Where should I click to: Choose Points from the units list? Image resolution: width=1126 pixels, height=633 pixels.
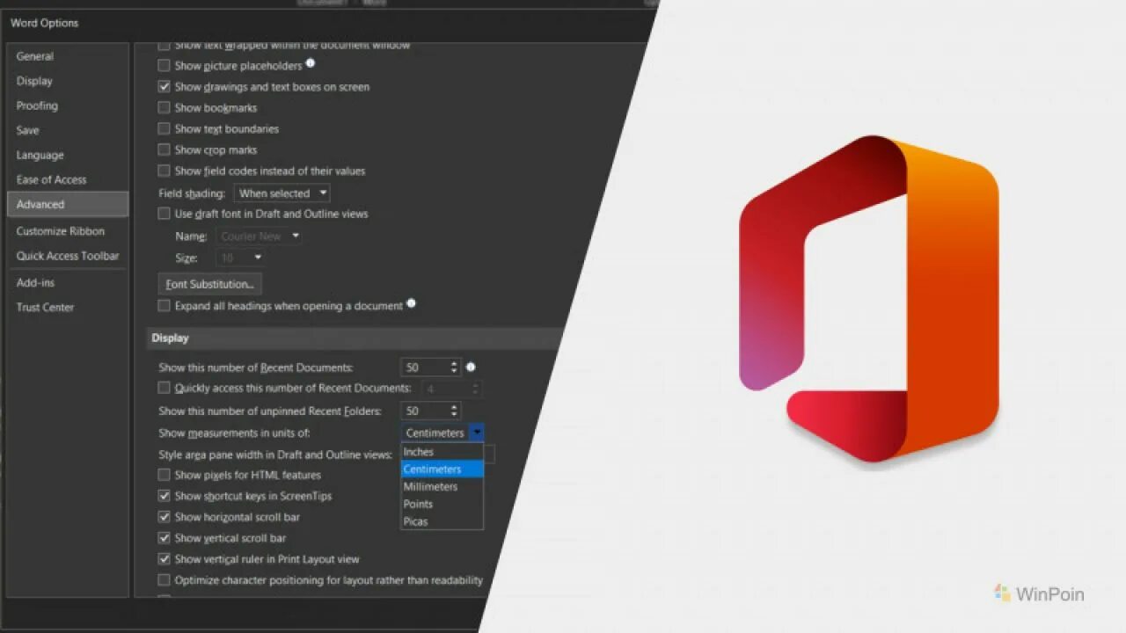(x=442, y=505)
